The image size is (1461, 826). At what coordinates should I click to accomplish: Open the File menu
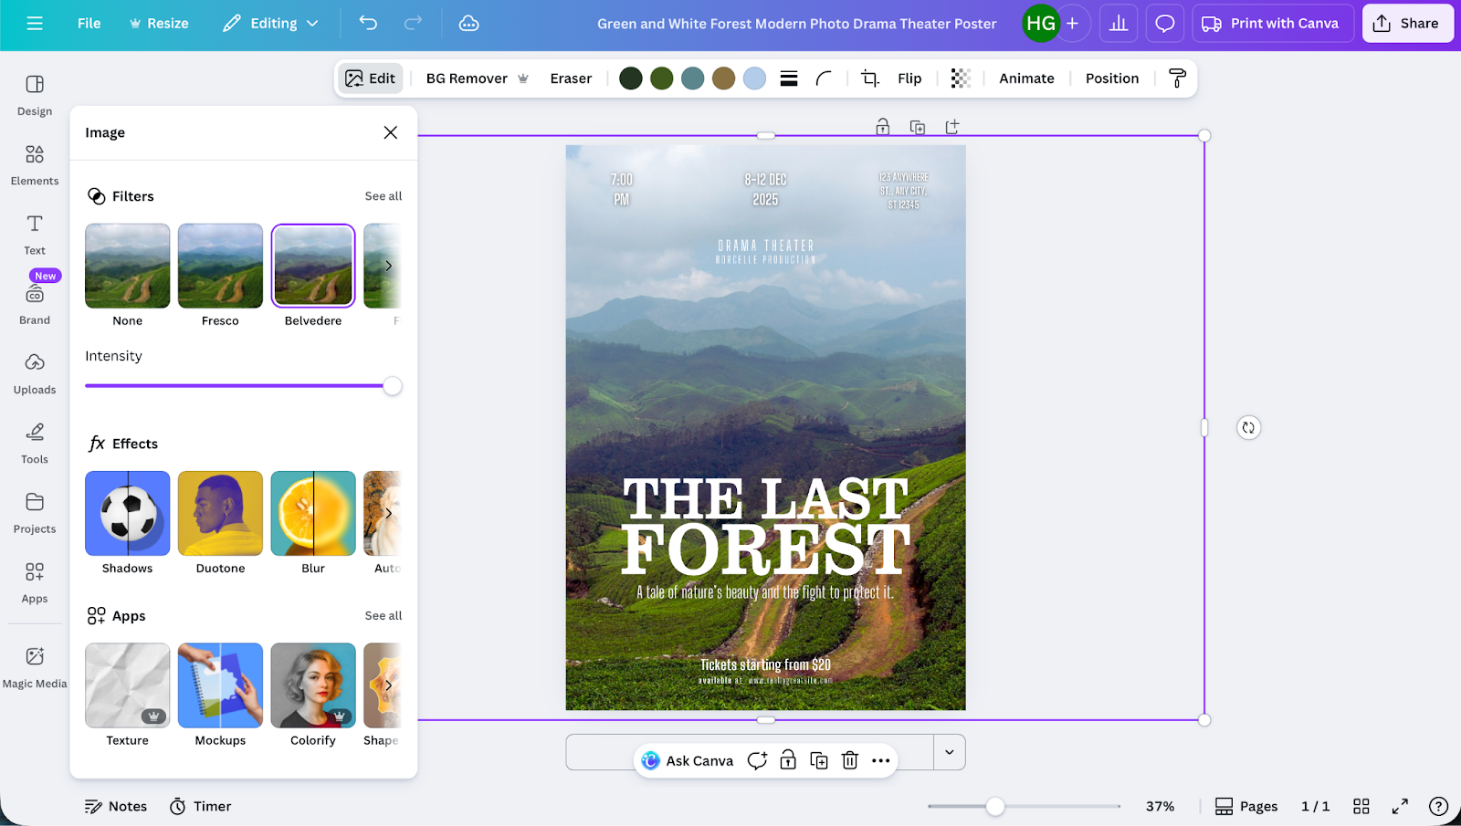tap(89, 23)
